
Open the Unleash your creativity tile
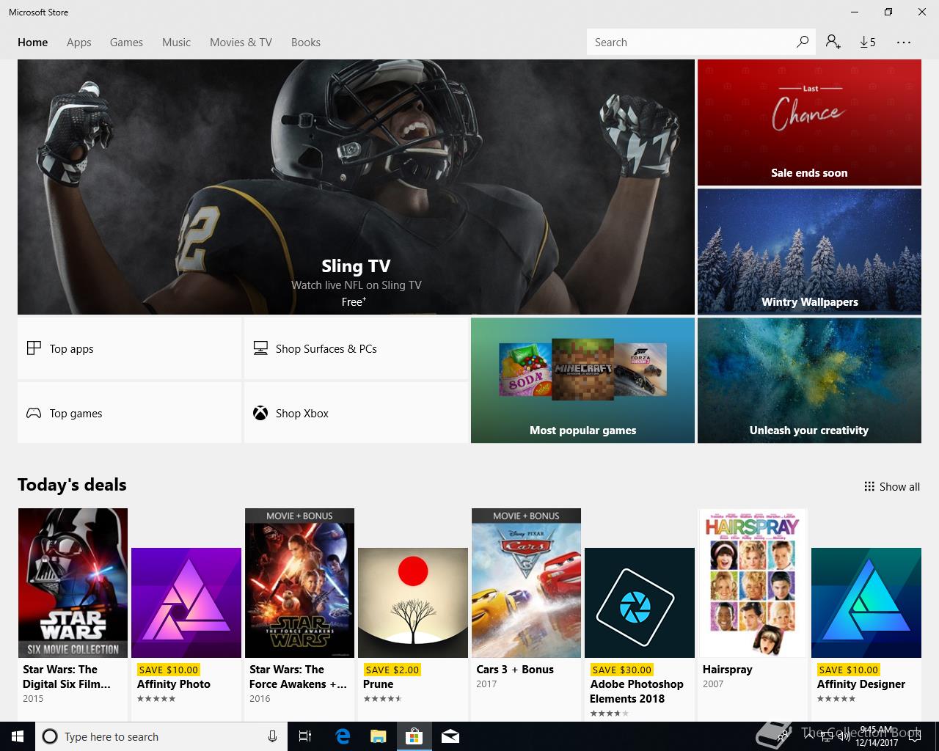click(809, 380)
